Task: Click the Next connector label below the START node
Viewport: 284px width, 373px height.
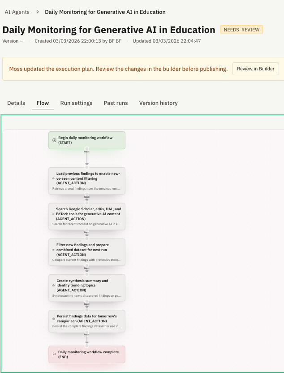Action: 87,152
